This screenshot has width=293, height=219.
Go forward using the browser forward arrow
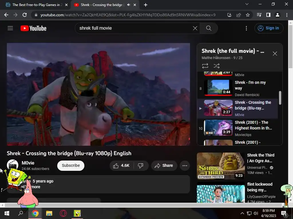click(x=15, y=15)
